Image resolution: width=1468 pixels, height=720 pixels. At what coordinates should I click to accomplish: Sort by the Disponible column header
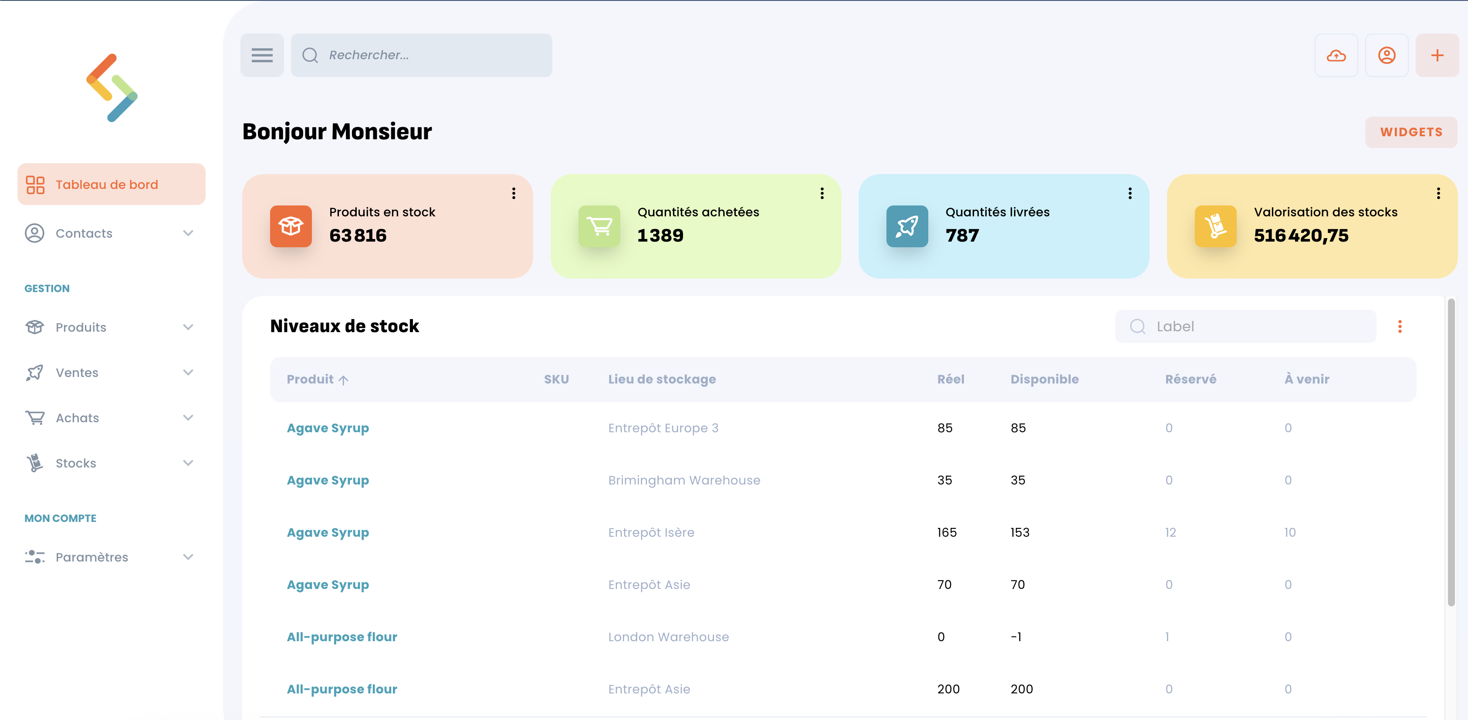[1045, 379]
